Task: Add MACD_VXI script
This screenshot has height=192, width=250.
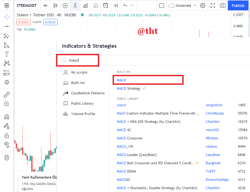Action: tap(125, 147)
